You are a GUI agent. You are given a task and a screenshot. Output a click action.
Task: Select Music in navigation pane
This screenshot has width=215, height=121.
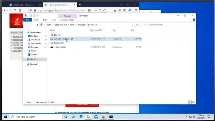point(34,51)
